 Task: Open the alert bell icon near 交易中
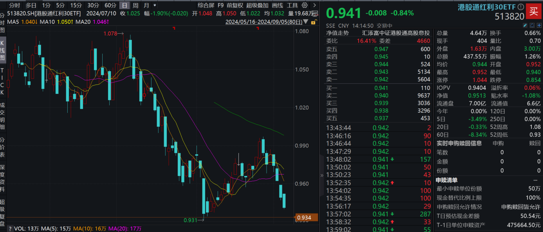532,25
